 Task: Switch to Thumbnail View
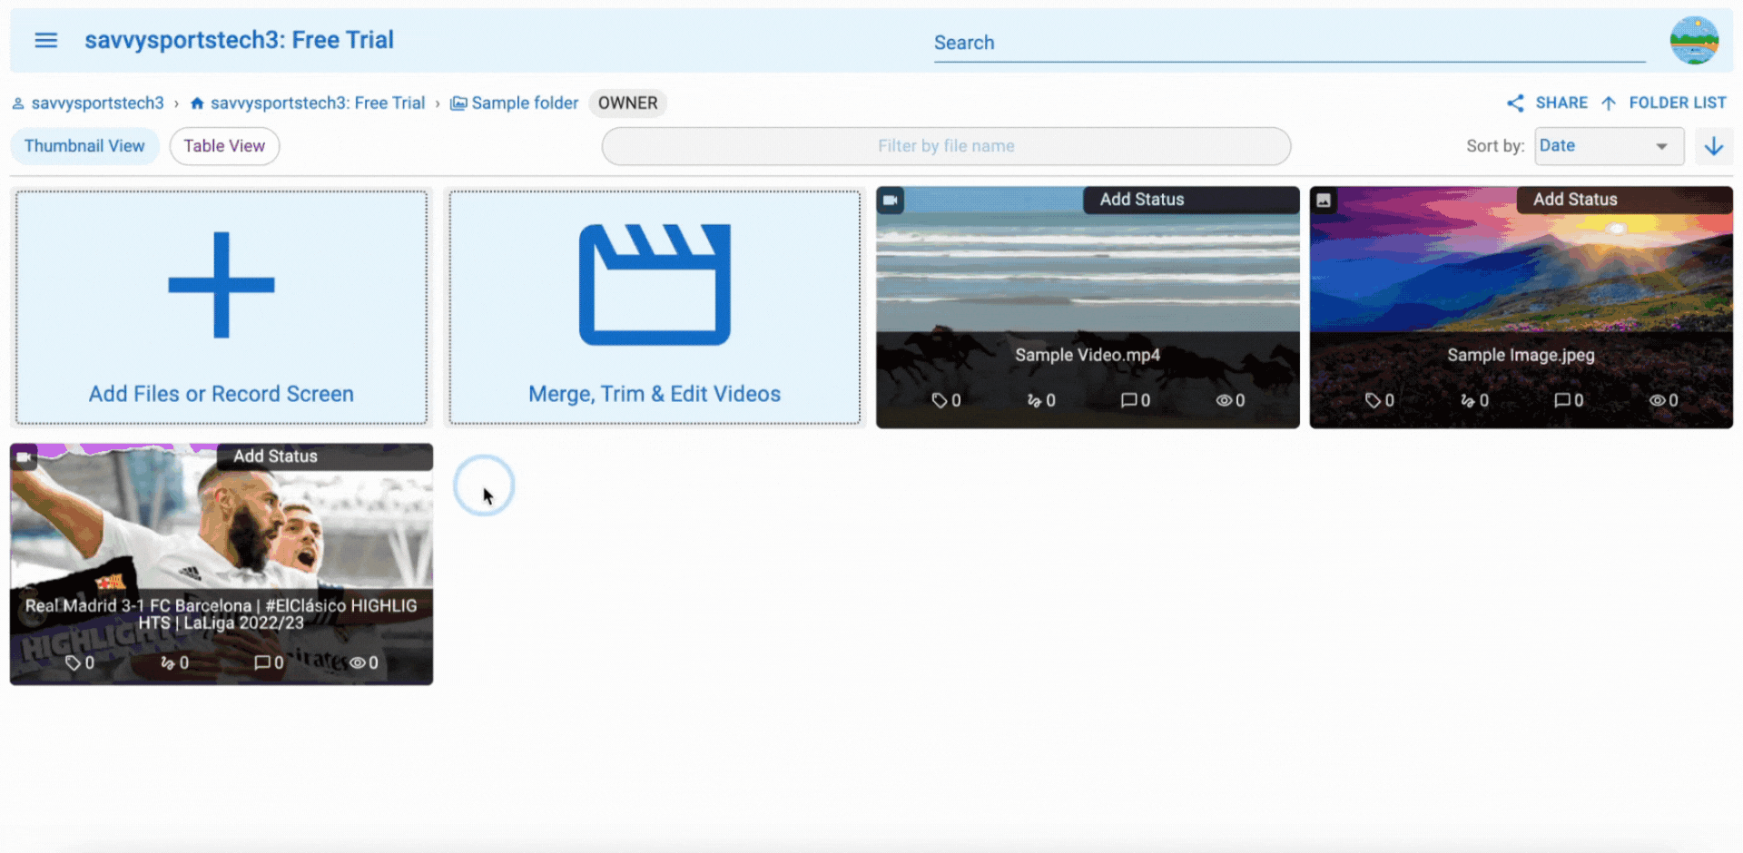coord(84,146)
